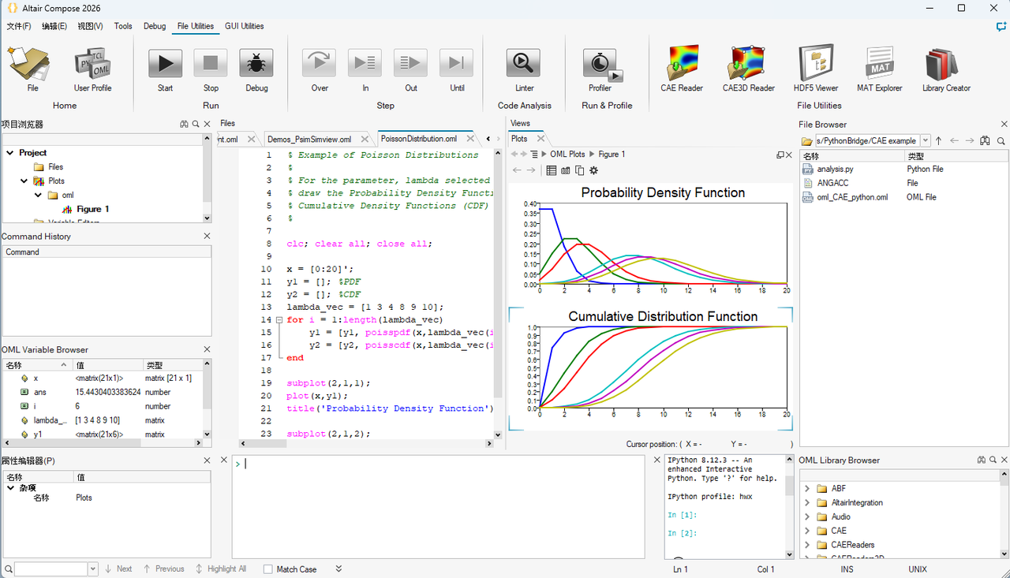Collapse the for-loop fold marker at line 14
The height and width of the screenshot is (578, 1010).
(x=279, y=319)
